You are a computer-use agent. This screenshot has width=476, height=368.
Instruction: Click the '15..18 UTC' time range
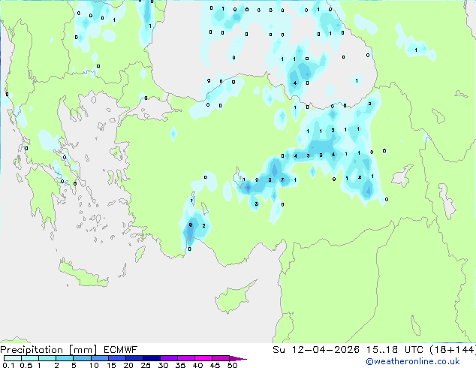[395, 350]
